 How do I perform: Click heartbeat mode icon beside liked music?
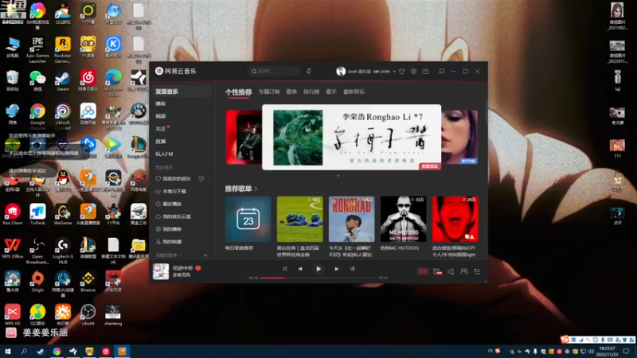[x=201, y=178]
